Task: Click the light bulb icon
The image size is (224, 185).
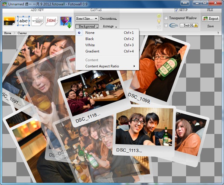Action: pos(159,22)
